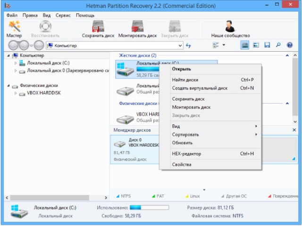The image size is (302, 226).
Task: Click the back navigation round button
Action: pyautogui.click(x=13, y=45)
